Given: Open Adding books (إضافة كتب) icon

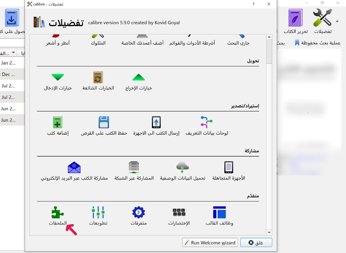Looking at the screenshot, I should pyautogui.click(x=58, y=123).
